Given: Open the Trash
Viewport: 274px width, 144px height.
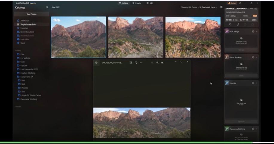Looking at the screenshot, I should click(x=23, y=43).
